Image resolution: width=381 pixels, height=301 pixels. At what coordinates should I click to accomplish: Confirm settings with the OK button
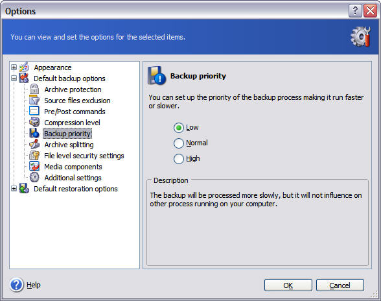[x=288, y=285]
